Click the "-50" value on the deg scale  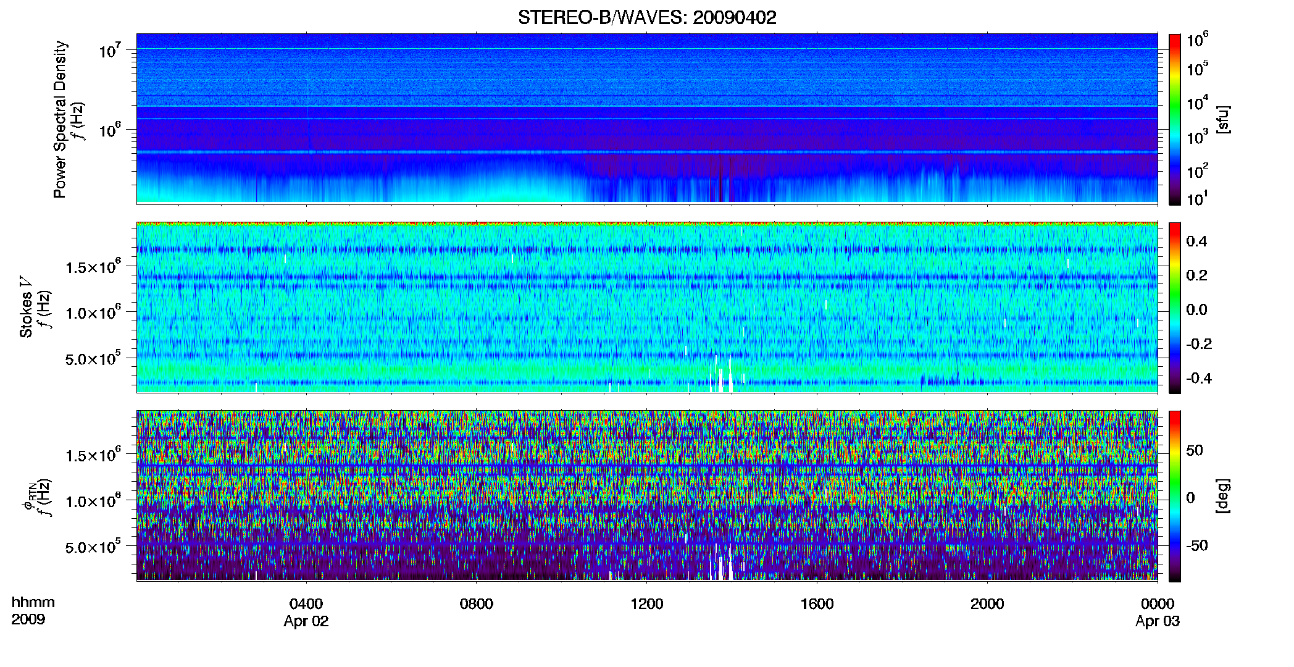coord(1197,545)
